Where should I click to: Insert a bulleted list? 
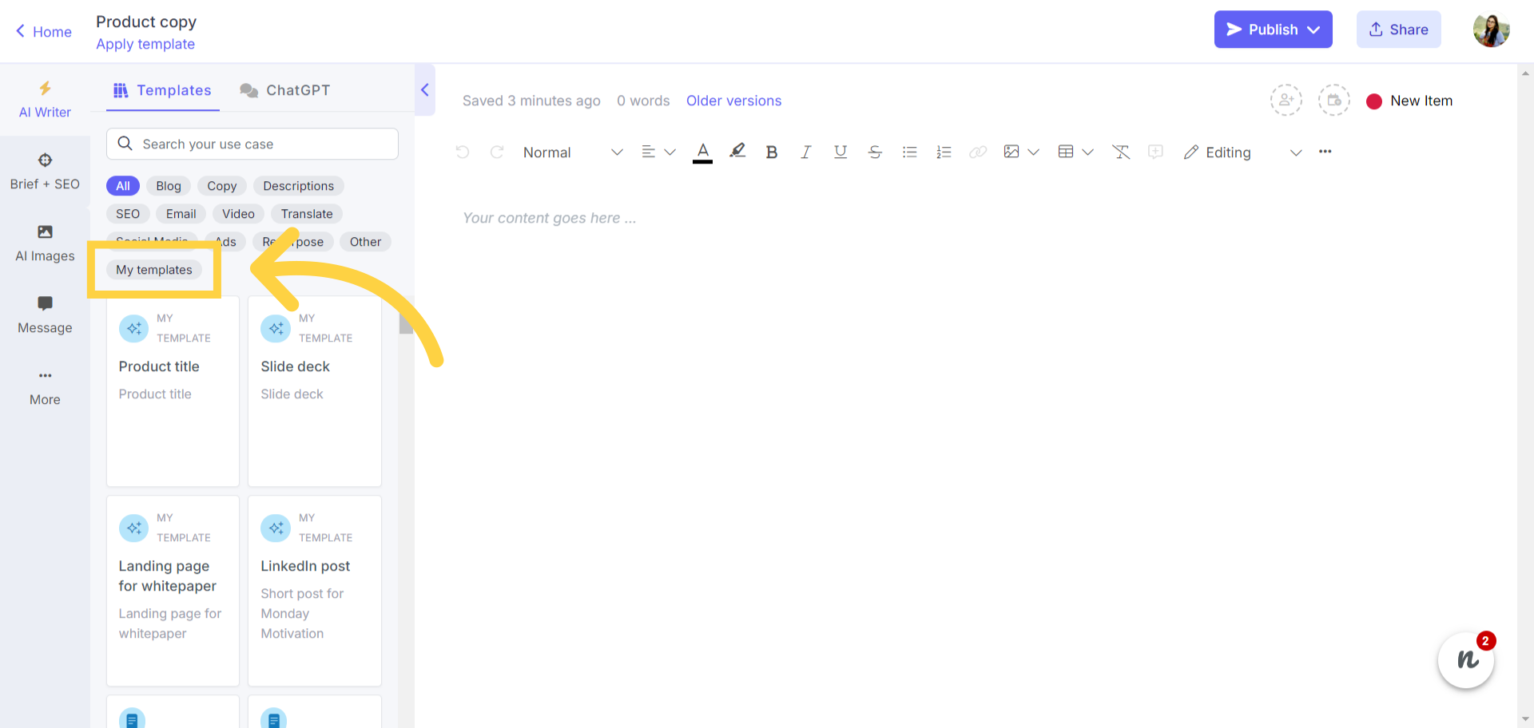click(909, 152)
